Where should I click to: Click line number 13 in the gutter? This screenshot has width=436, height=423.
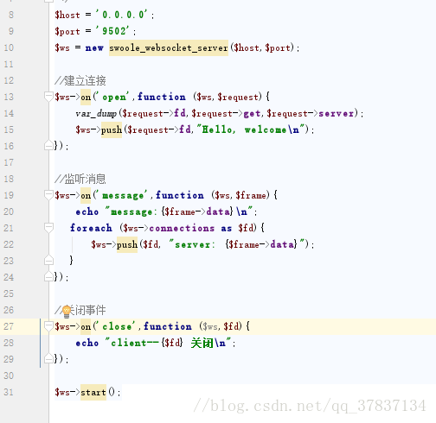[9, 97]
